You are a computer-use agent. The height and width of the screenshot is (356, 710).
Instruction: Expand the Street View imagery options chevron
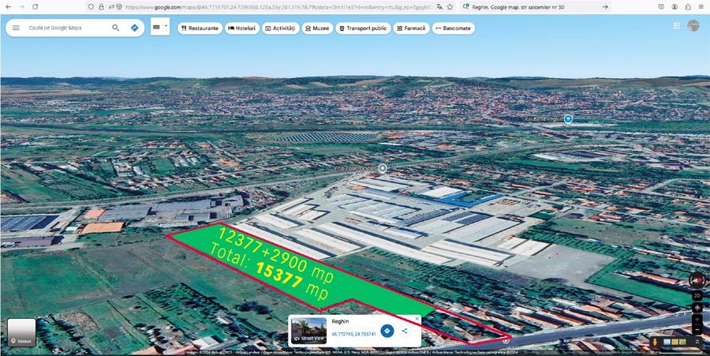tap(697, 343)
